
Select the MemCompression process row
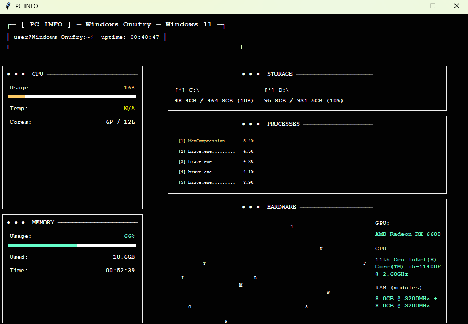pos(216,141)
